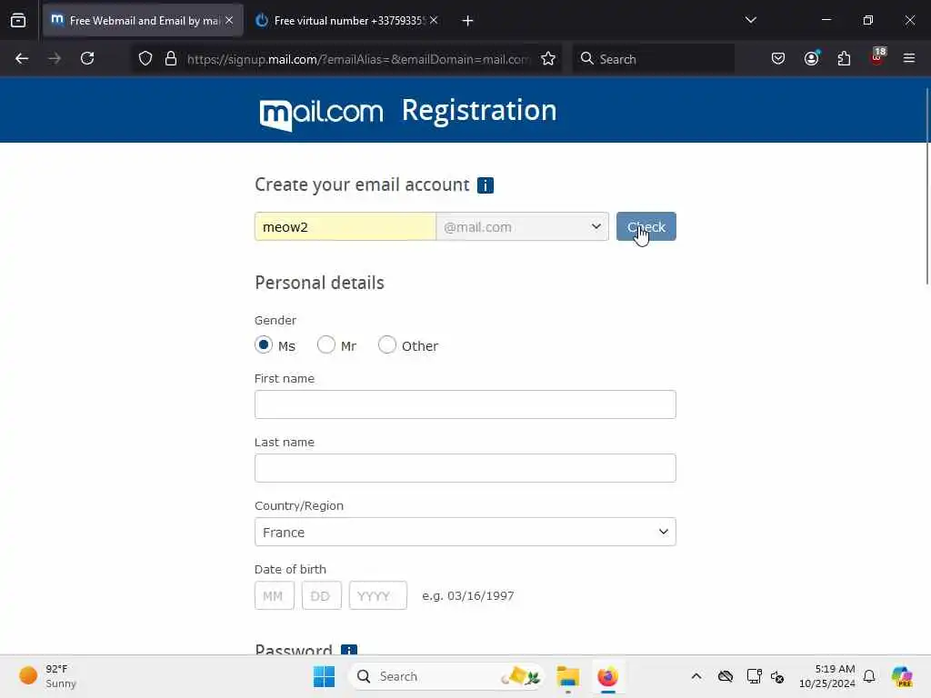Go back to previous page

(x=22, y=58)
